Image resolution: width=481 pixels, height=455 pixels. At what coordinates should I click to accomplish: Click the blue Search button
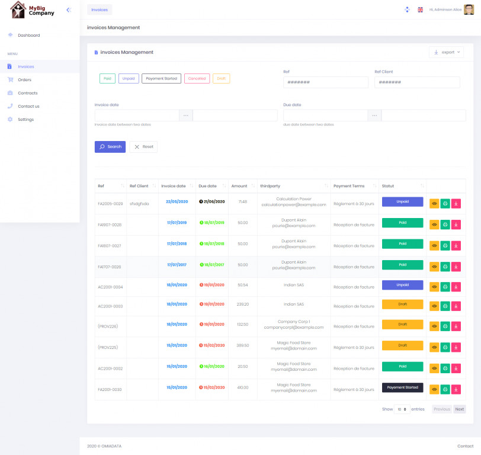pyautogui.click(x=110, y=147)
